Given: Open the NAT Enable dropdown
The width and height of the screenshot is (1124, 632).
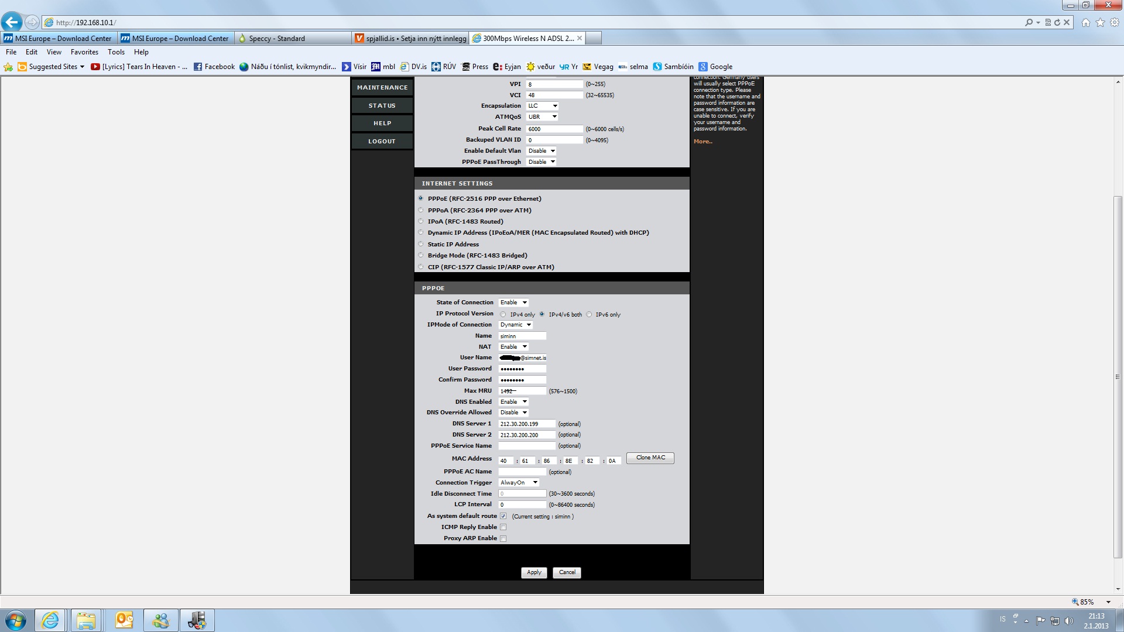Looking at the screenshot, I should pos(513,347).
